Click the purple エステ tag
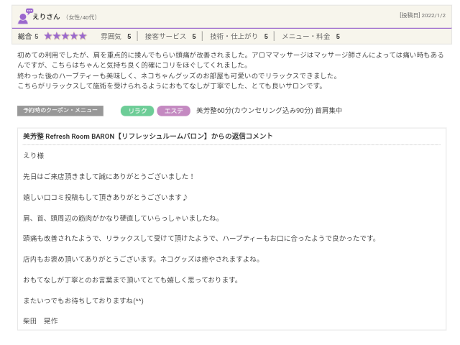 [173, 111]
